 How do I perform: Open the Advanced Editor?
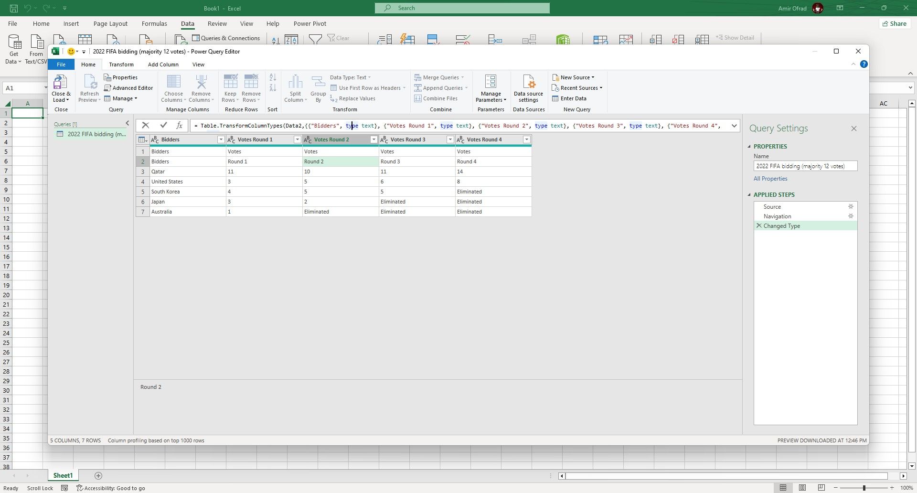tap(128, 87)
